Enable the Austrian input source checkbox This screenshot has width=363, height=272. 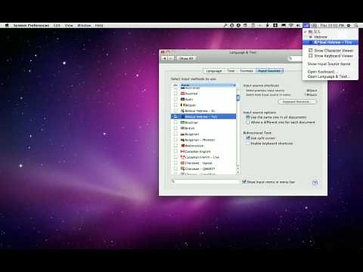(x=175, y=94)
